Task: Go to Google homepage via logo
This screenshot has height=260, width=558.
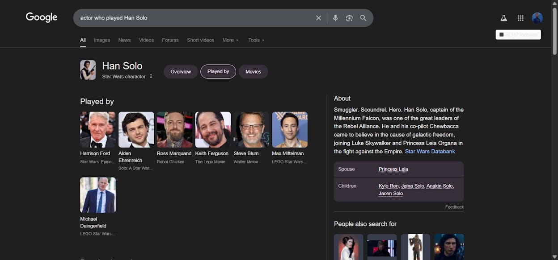Action: tap(42, 17)
